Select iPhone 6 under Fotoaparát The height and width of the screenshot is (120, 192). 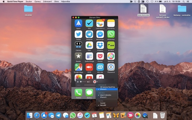pos(107,89)
